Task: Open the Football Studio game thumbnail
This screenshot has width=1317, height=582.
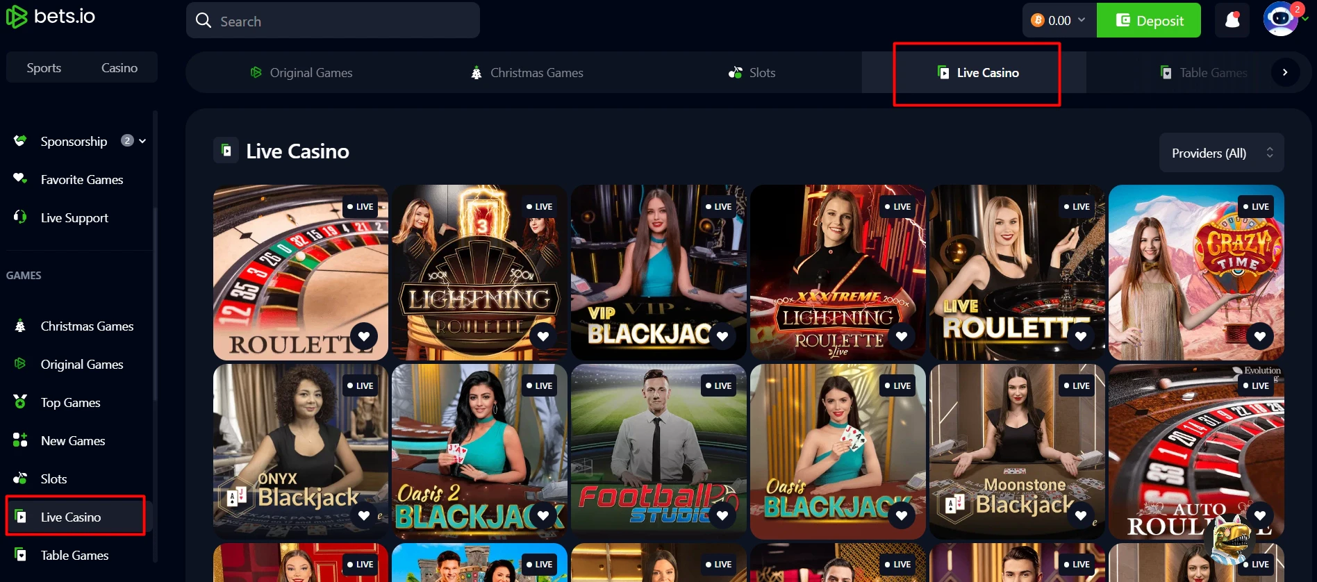Action: click(658, 451)
